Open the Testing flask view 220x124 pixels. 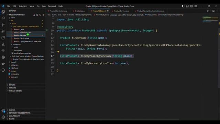click(x=3, y=44)
